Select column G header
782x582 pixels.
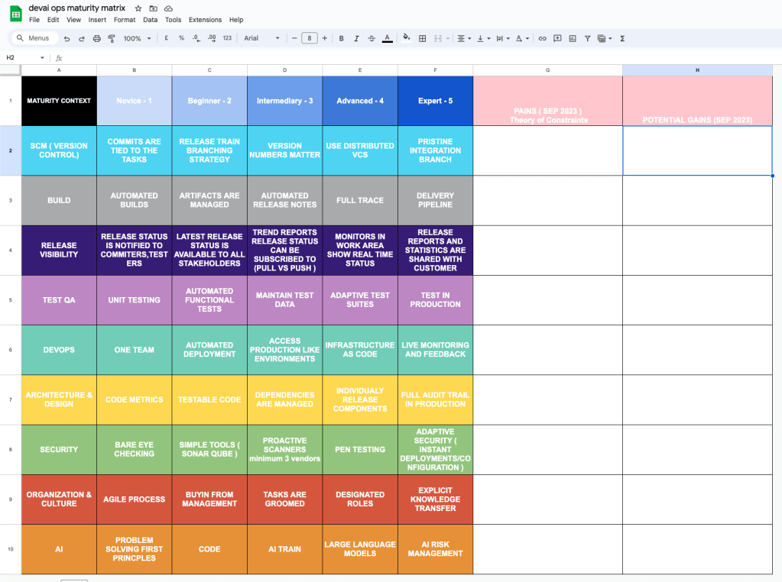pos(547,70)
